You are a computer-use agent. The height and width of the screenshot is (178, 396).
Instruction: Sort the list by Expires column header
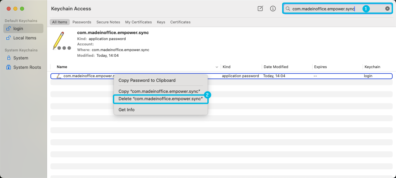click(x=320, y=67)
